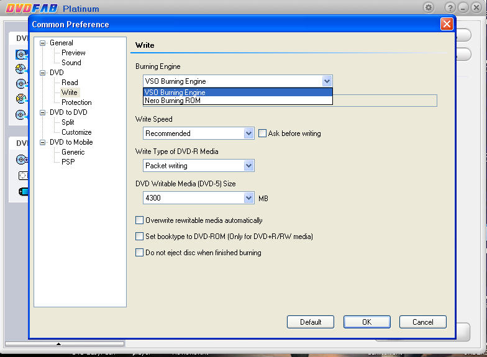
Task: Select Preview in the preference tree
Action: 73,53
